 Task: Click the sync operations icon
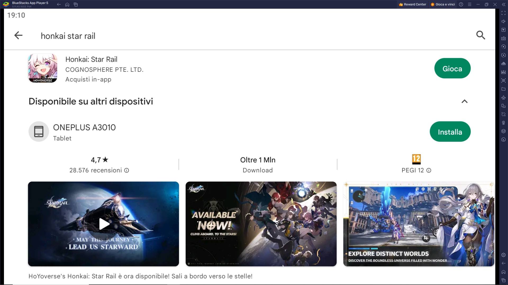click(x=504, y=55)
